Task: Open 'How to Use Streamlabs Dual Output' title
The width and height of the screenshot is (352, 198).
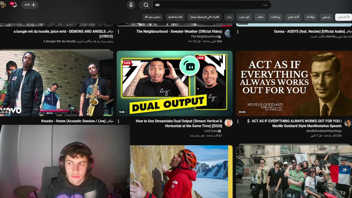Action: click(179, 123)
